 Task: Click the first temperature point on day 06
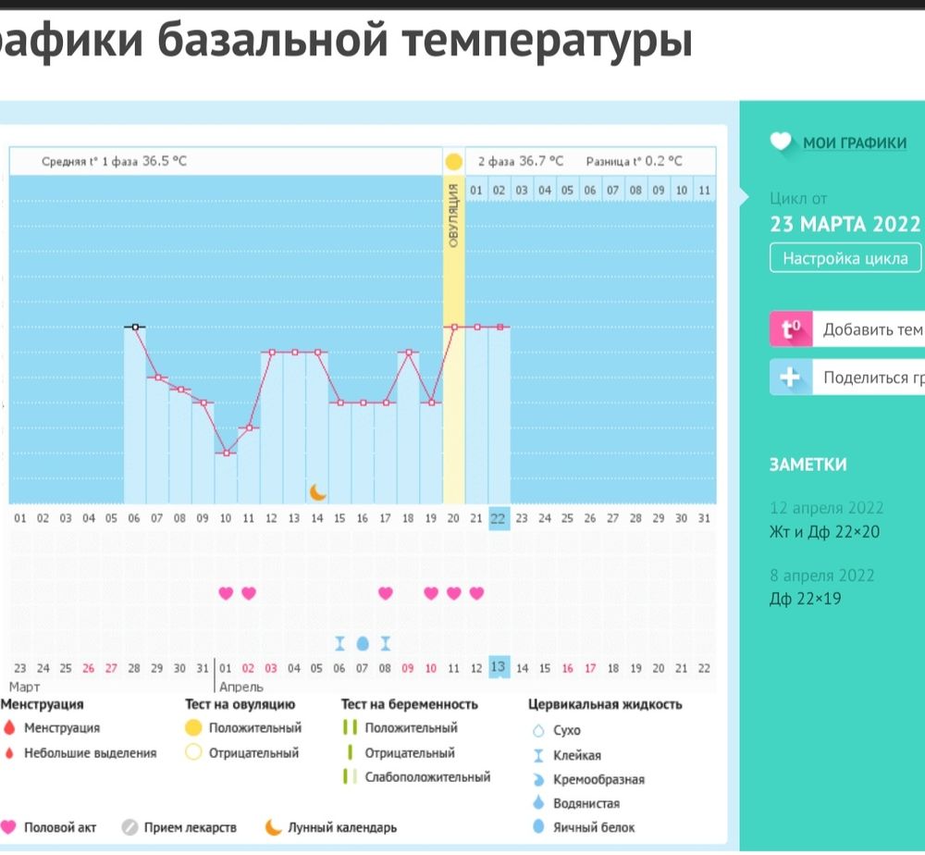click(x=136, y=327)
